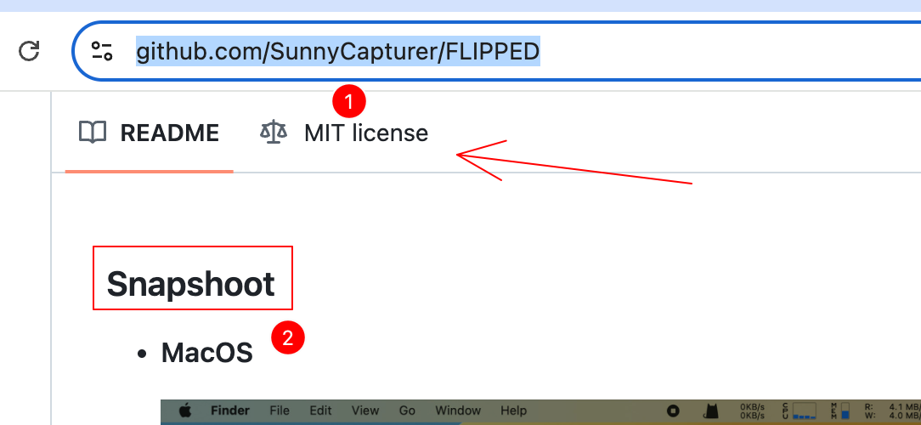This screenshot has width=921, height=425.
Task: Click the Snapshoot heading text
Action: click(x=190, y=285)
